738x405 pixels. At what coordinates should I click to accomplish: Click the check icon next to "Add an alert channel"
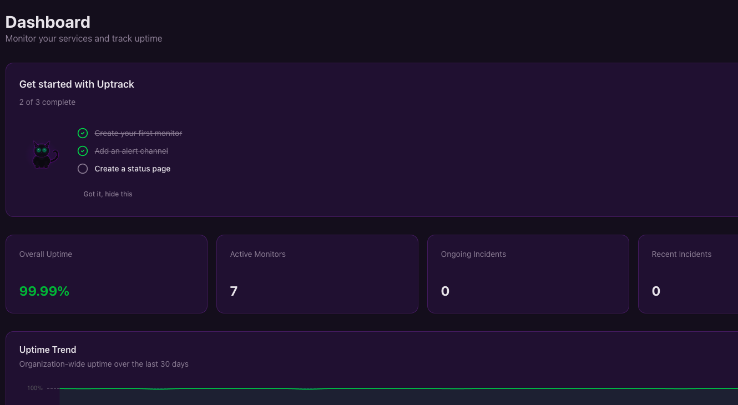click(x=83, y=151)
